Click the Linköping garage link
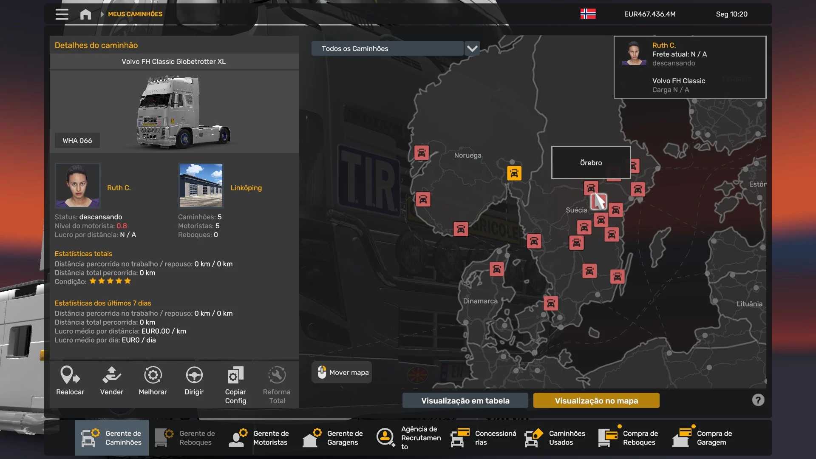 pos(246,187)
